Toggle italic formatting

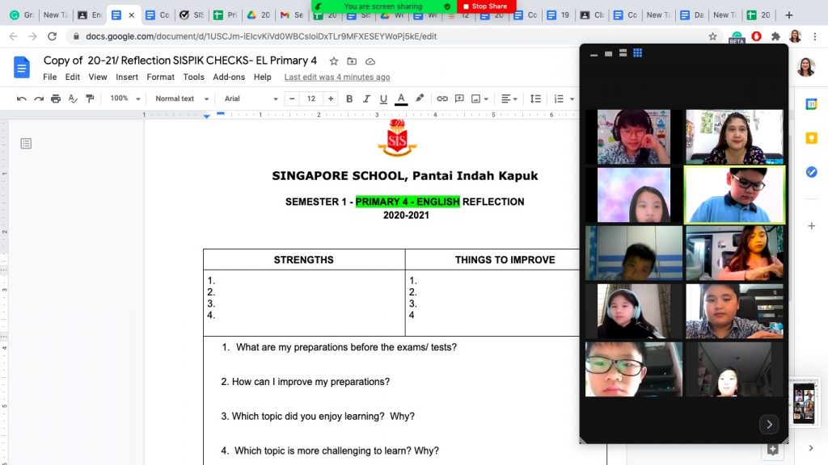[366, 98]
